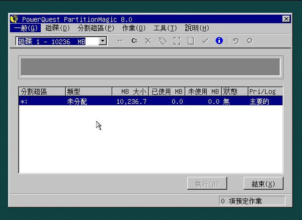Click the Pri/Log column header
302x220 pixels.
pyautogui.click(x=265, y=91)
